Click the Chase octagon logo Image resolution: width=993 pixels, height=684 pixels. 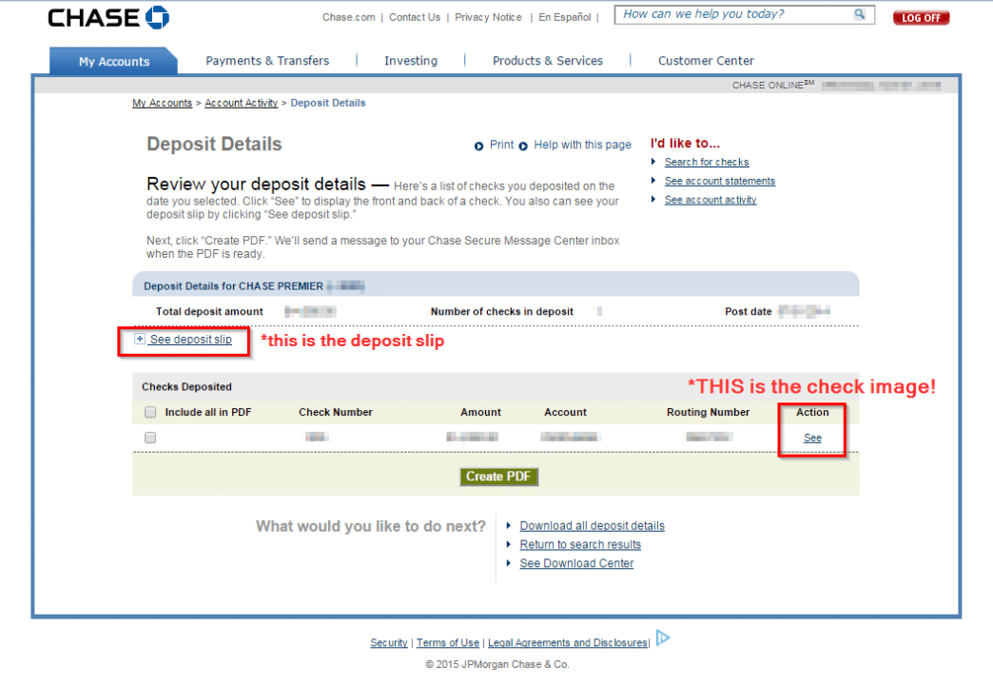point(158,17)
